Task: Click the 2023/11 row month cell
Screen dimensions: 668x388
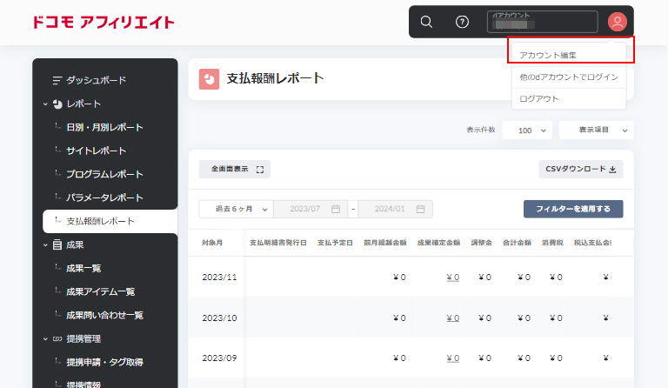Action: (x=219, y=278)
